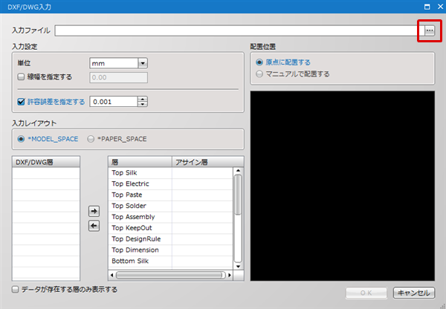Enable データが存在する層のみ表示する checkbox
The image size is (446, 309).
click(15, 290)
